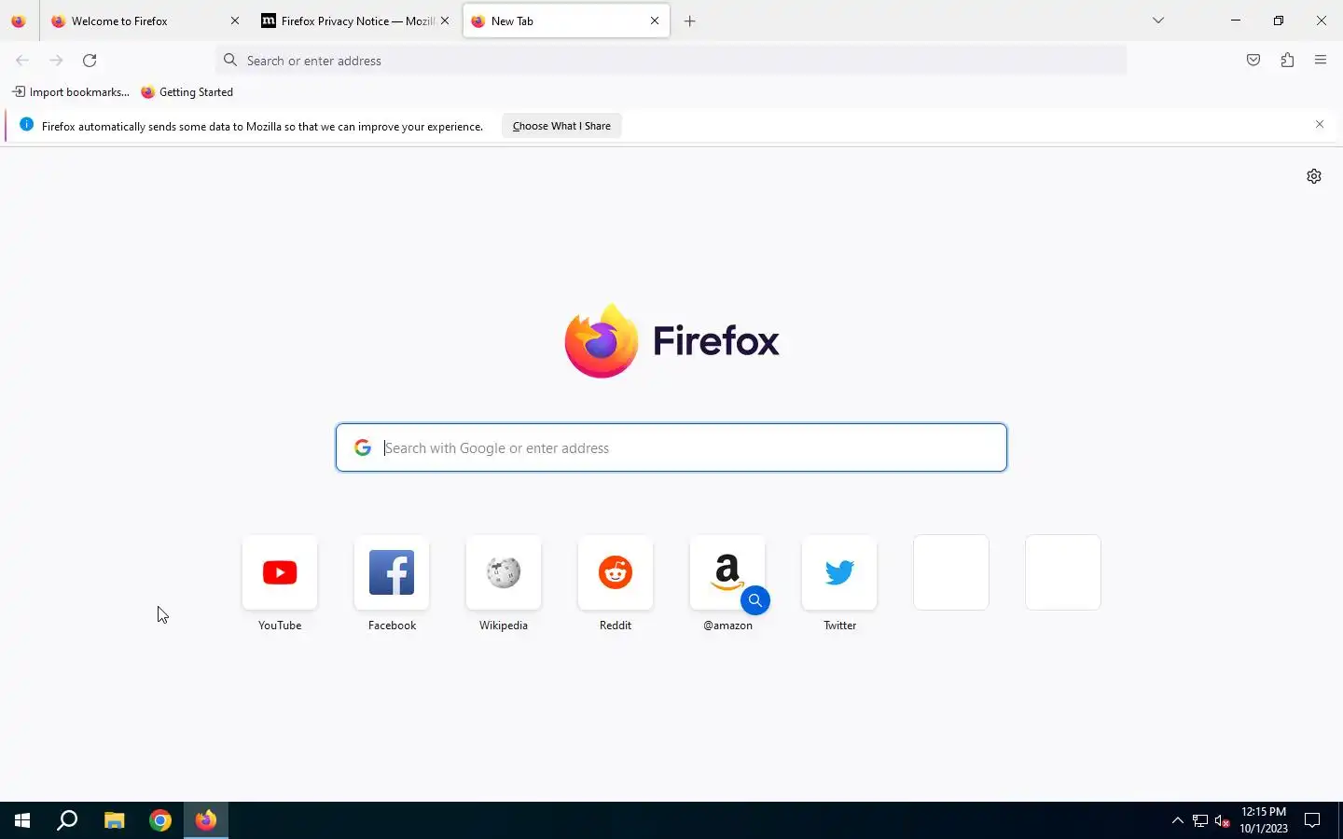Open the network status tray icon
This screenshot has width=1343, height=839.
(1200, 820)
